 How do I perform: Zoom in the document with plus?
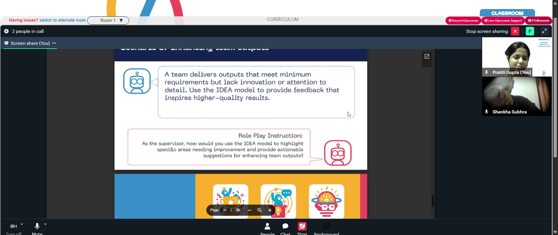(270, 210)
